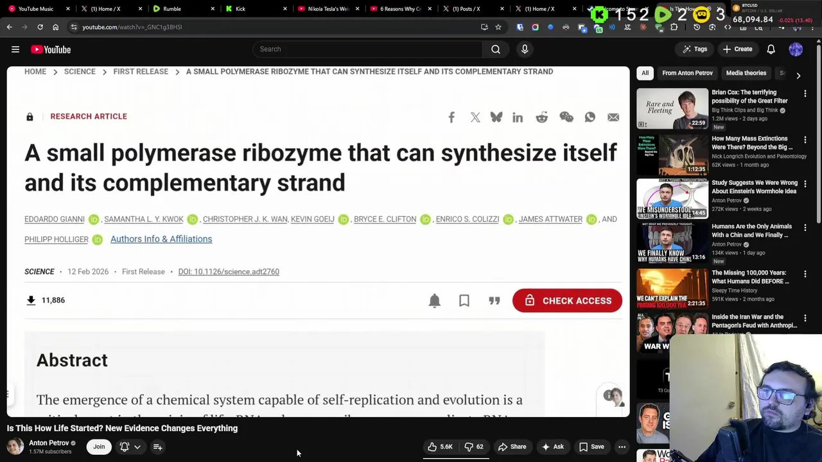Click author Edoardo Gianni name
Viewport: 822px width, 462px height.
[55, 219]
